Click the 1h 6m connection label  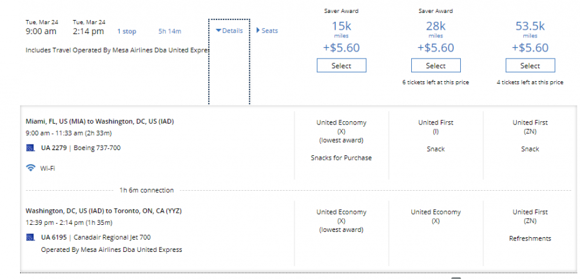(146, 190)
